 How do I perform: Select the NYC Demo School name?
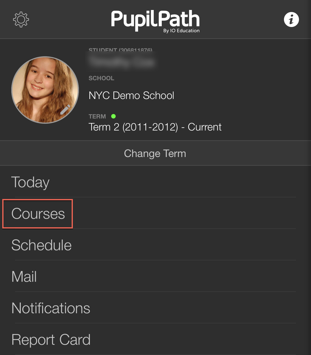131,95
